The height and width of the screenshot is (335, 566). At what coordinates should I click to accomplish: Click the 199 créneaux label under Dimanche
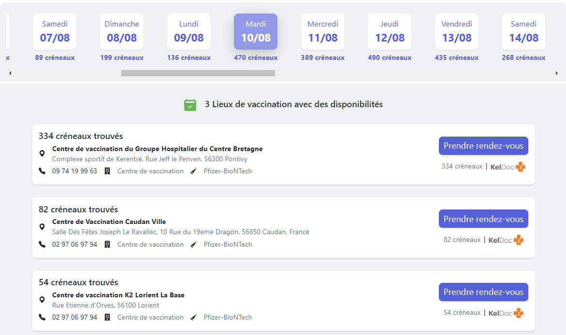(x=122, y=58)
